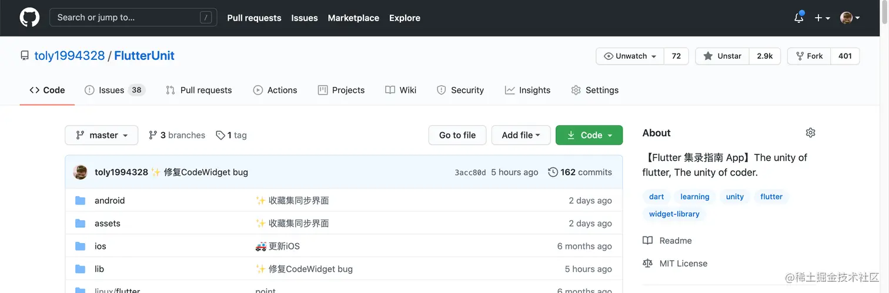Open the commit author avatar
Image resolution: width=889 pixels, height=293 pixels.
pyautogui.click(x=80, y=172)
